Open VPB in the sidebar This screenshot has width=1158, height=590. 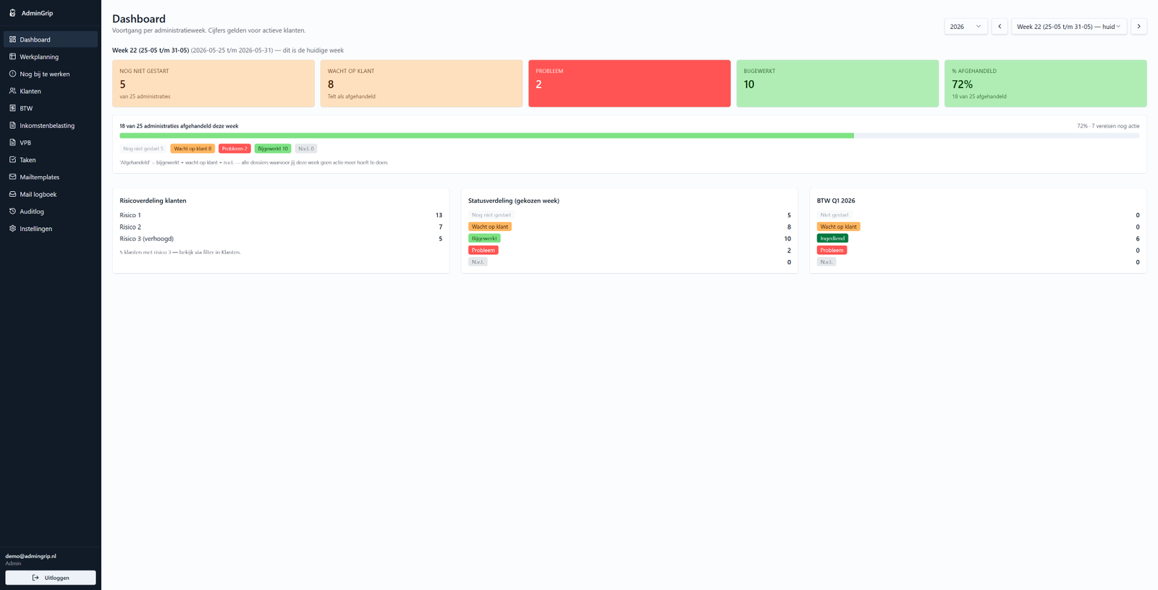pos(51,143)
